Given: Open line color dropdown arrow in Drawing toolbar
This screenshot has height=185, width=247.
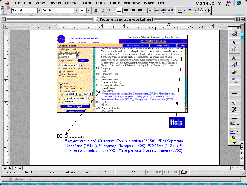Looking at the screenshot, I should pos(238,131).
